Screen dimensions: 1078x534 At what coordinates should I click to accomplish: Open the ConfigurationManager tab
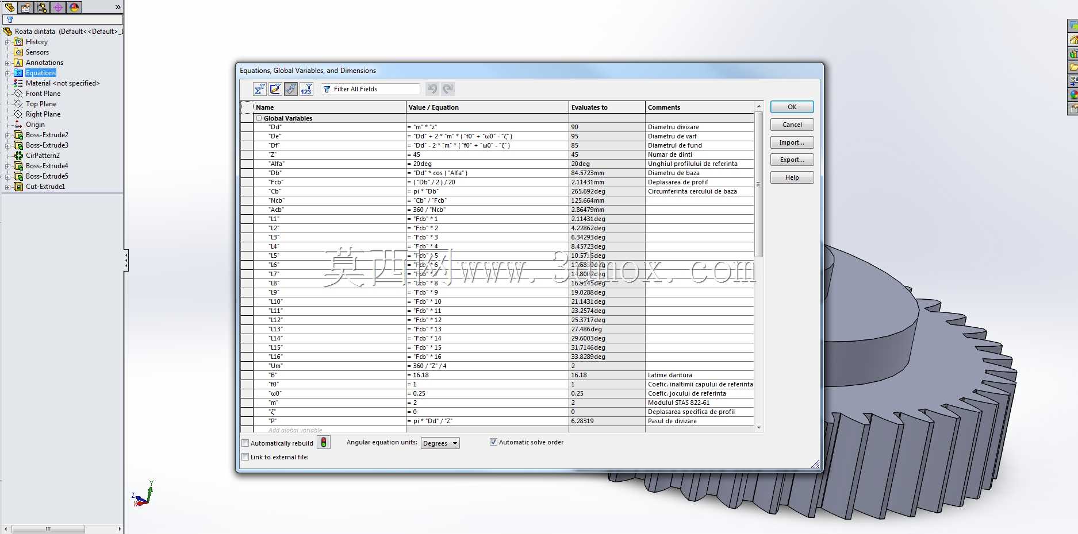42,7
